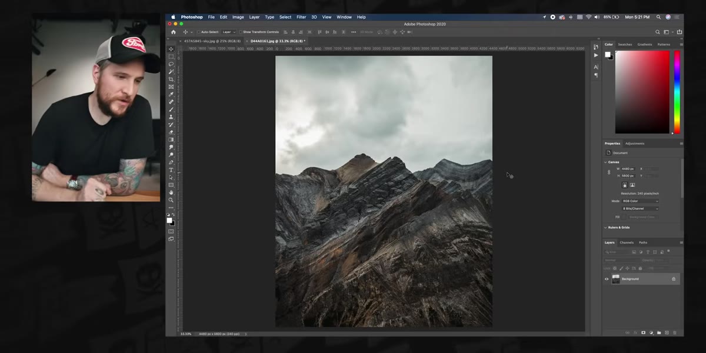
Task: Open the History panel icon in collapsed dock
Action: (x=596, y=48)
